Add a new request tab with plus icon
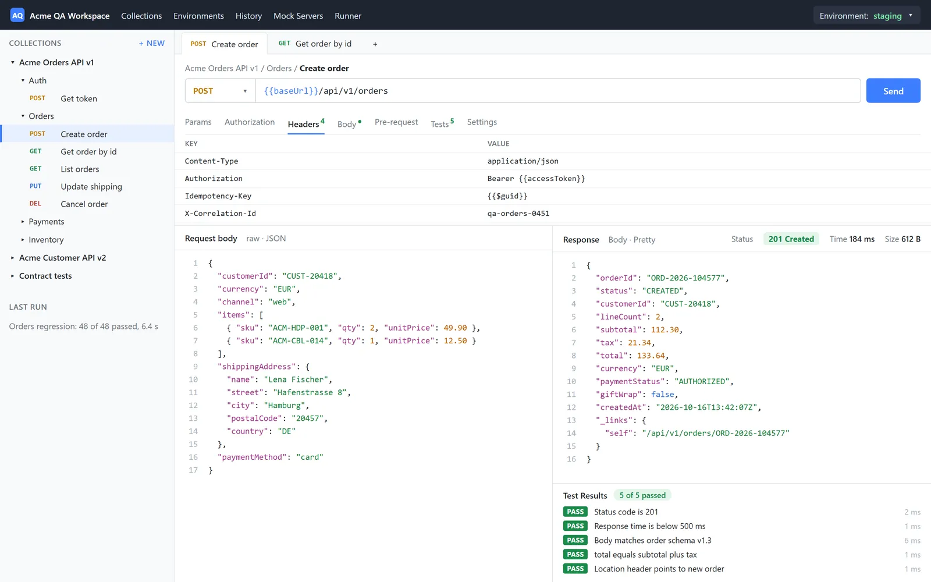This screenshot has height=582, width=931. 375,44
